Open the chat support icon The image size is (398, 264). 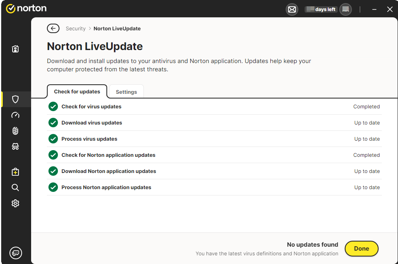pyautogui.click(x=16, y=253)
